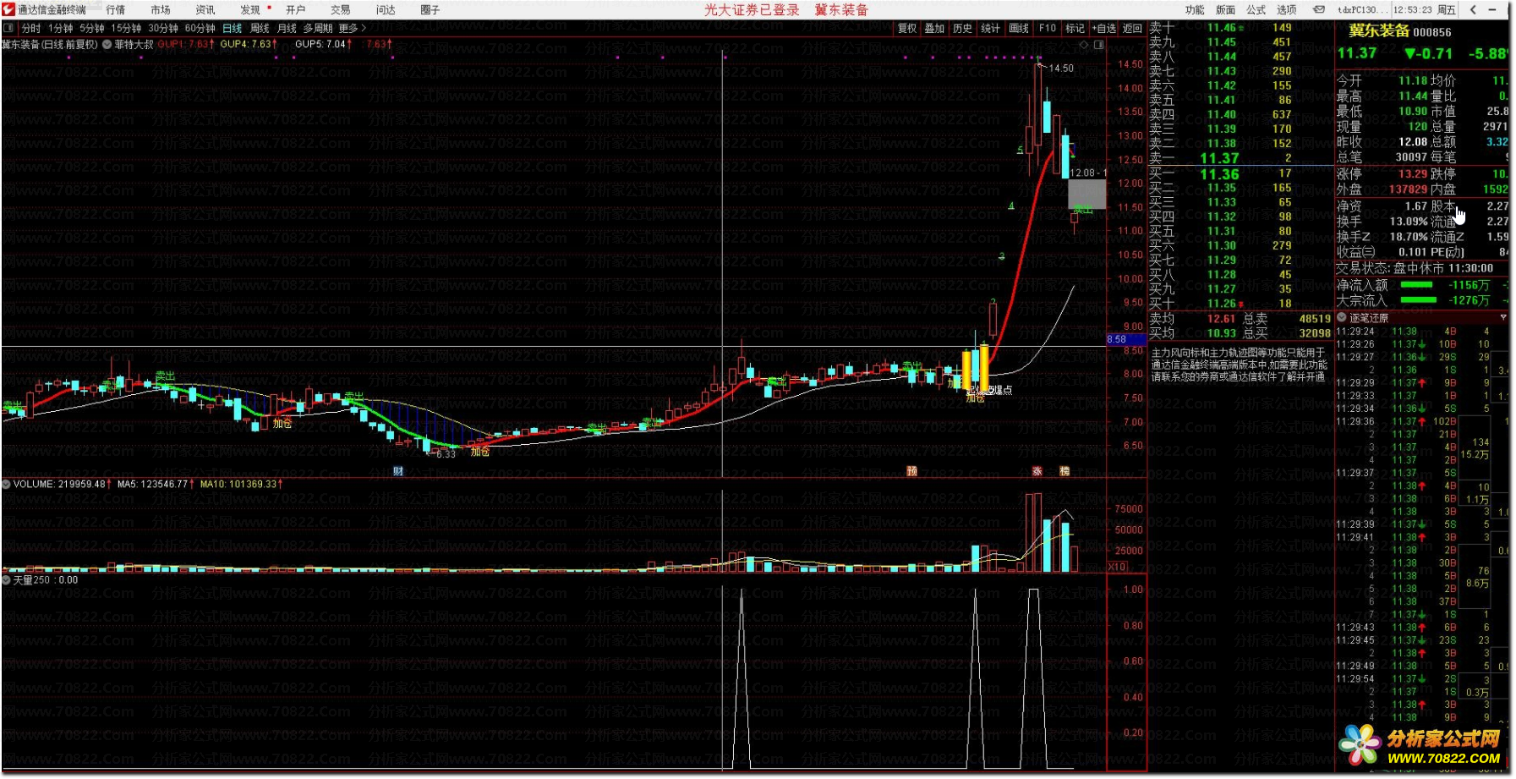Click the 卖一 11.37 ask row

coord(1240,158)
